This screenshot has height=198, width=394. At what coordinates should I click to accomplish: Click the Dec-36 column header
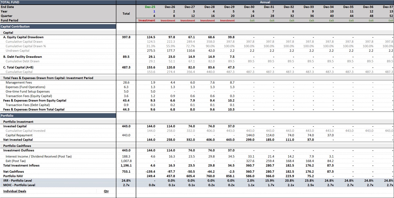tap(368, 7)
